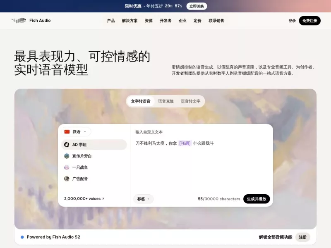331x248 pixels.
Task: Select the 广告配音 voice avatar icon
Action: coord(67,179)
